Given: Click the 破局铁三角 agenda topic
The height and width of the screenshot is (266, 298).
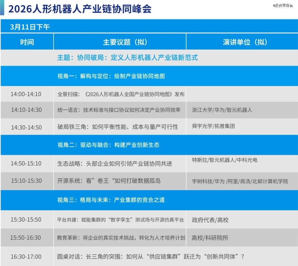Looking at the screenshot, I should pyautogui.click(x=118, y=127).
